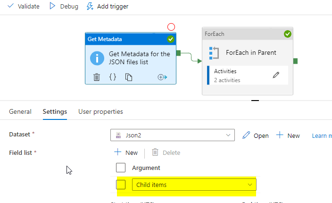Image resolution: width=332 pixels, height=203 pixels.
Task: View Get Metadata activity JSON code braces icon
Action: 113,77
